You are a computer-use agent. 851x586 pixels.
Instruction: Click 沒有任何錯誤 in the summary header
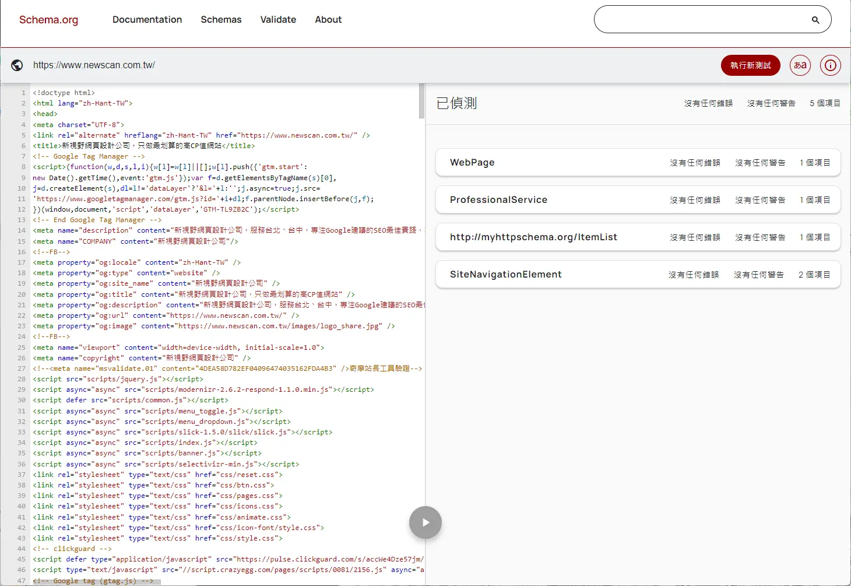[708, 103]
